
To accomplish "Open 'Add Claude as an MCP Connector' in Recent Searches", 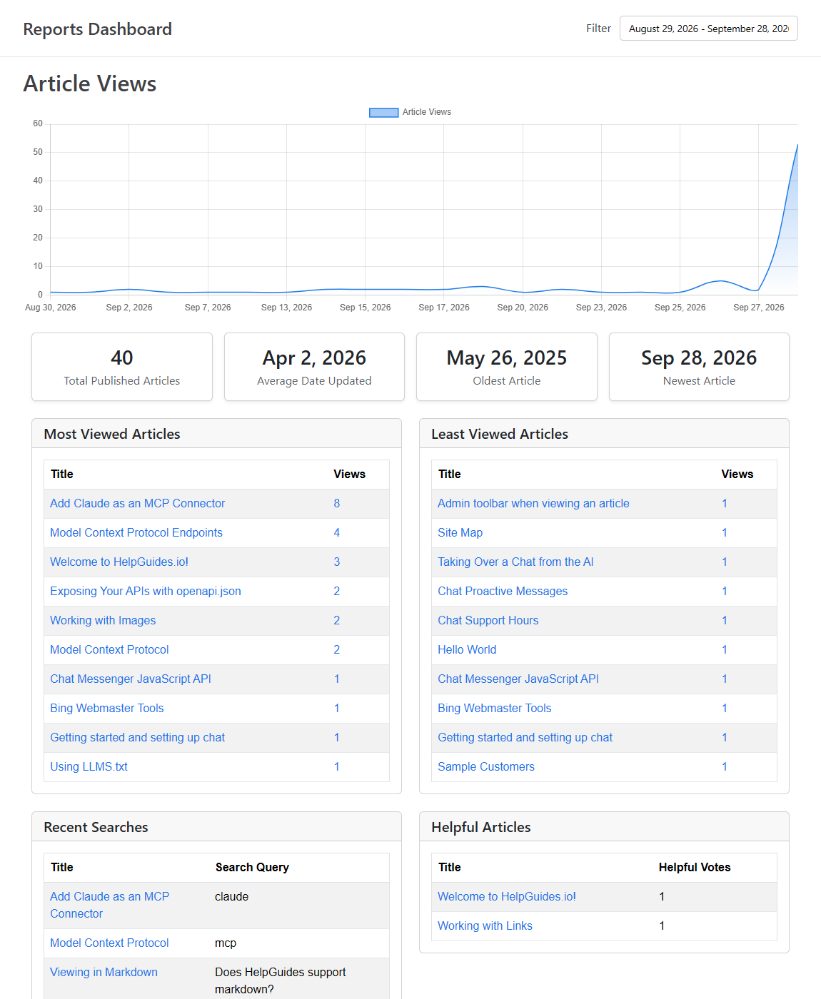I will (109, 905).
